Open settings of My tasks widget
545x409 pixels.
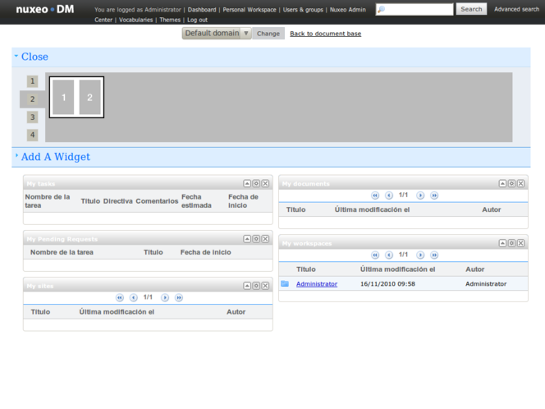tap(256, 183)
